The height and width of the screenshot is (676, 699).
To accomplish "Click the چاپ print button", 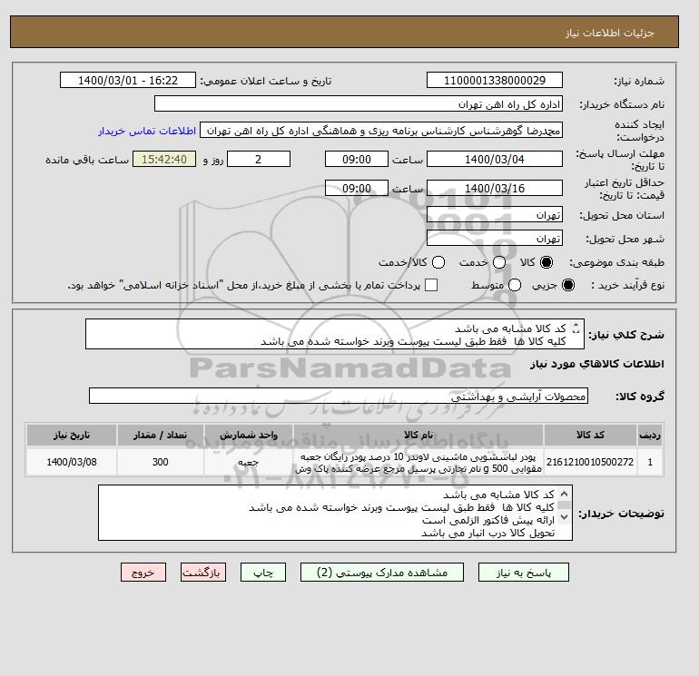I will point(263,573).
